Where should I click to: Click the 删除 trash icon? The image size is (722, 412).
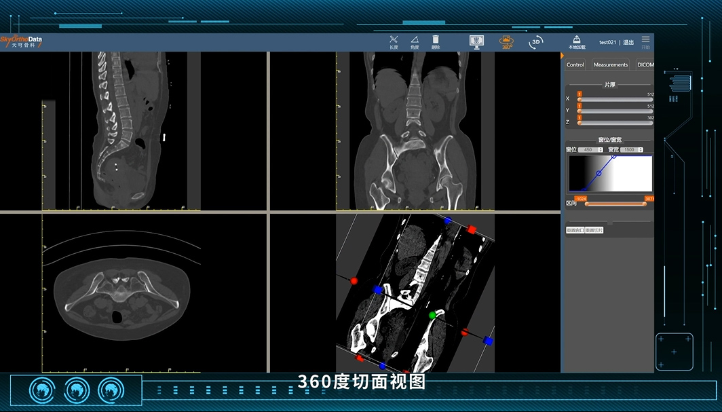pyautogui.click(x=436, y=42)
